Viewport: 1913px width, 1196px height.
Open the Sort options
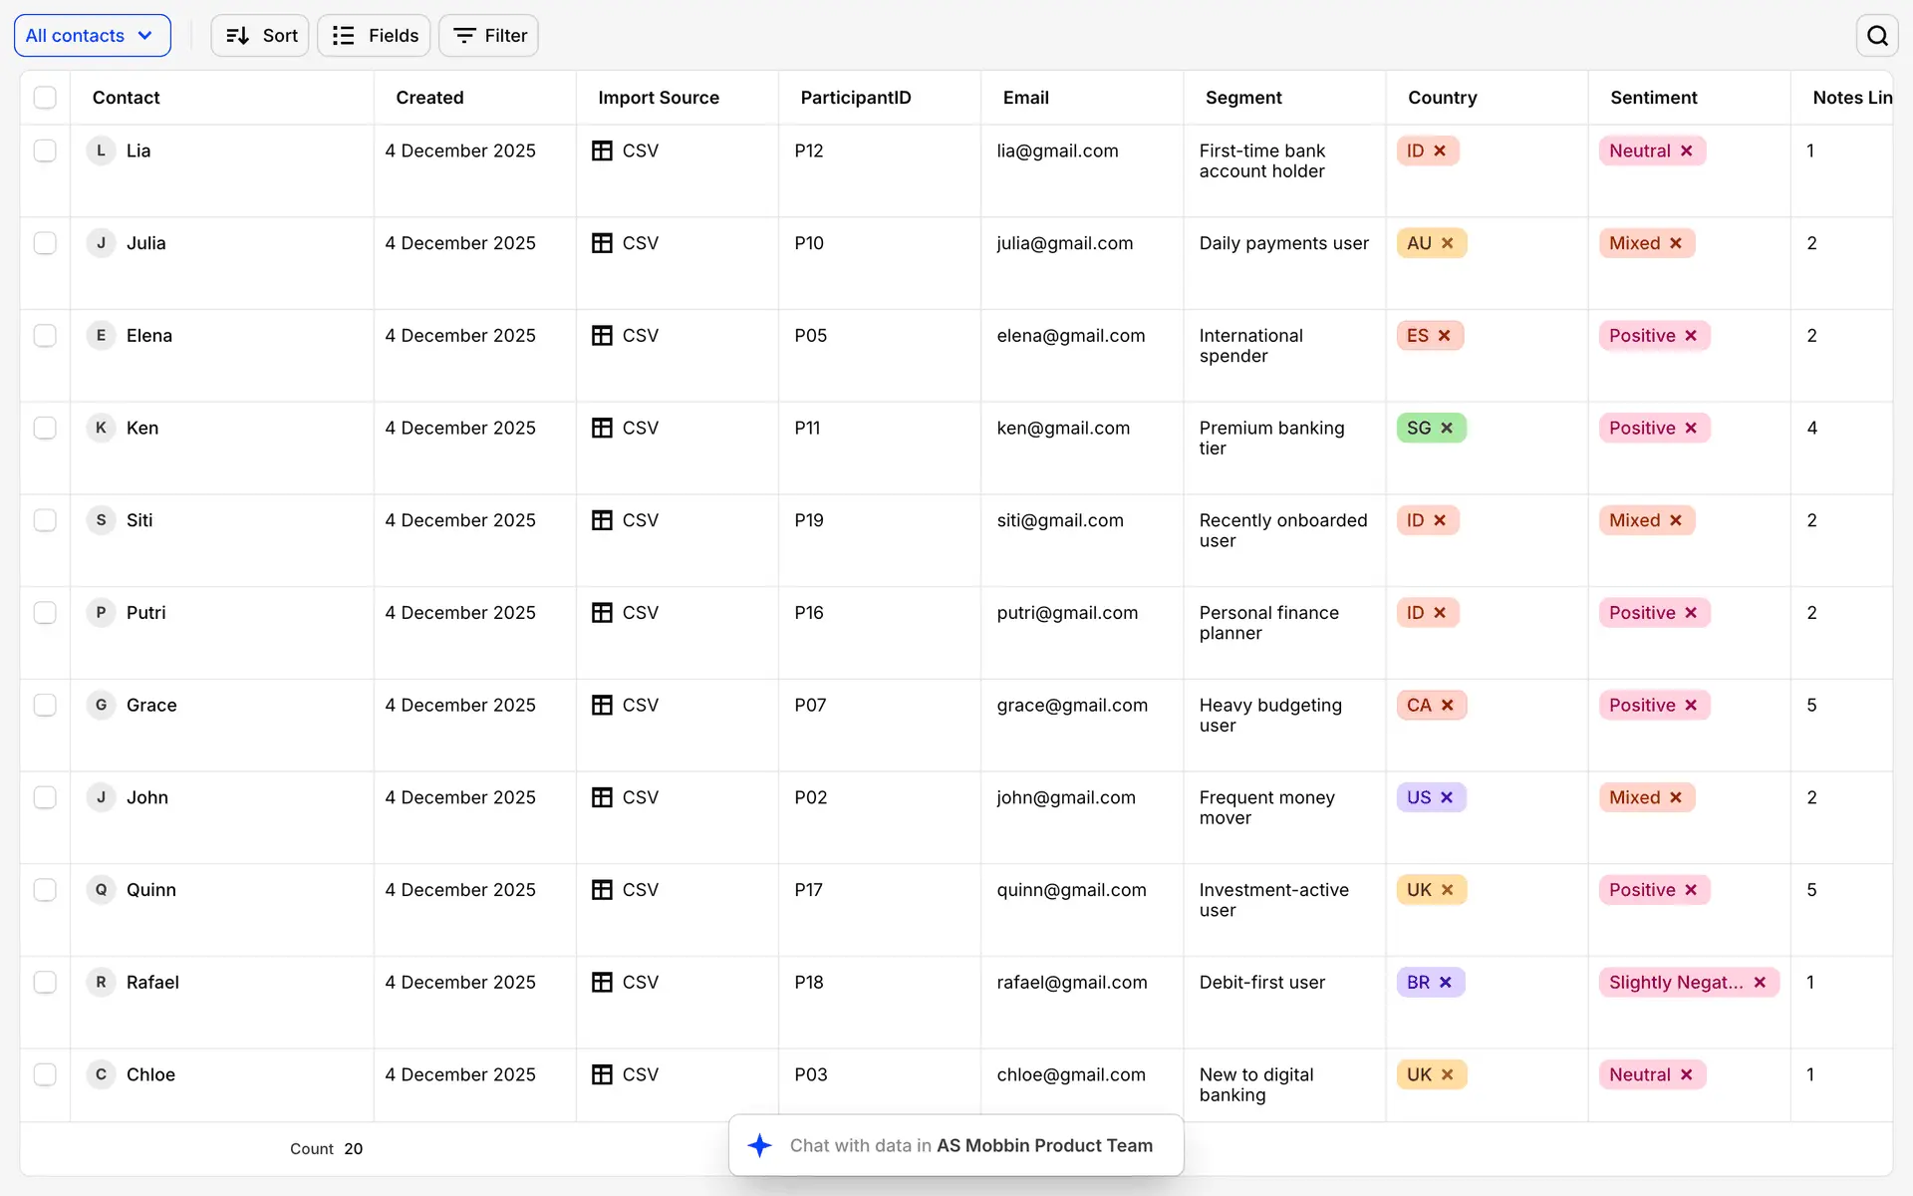tap(261, 36)
